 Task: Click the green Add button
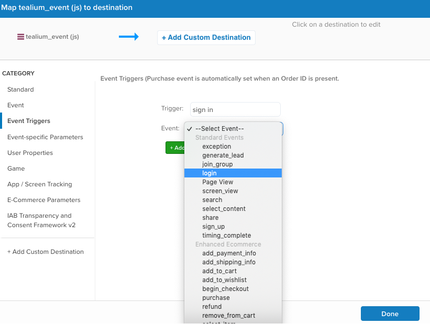(175, 148)
